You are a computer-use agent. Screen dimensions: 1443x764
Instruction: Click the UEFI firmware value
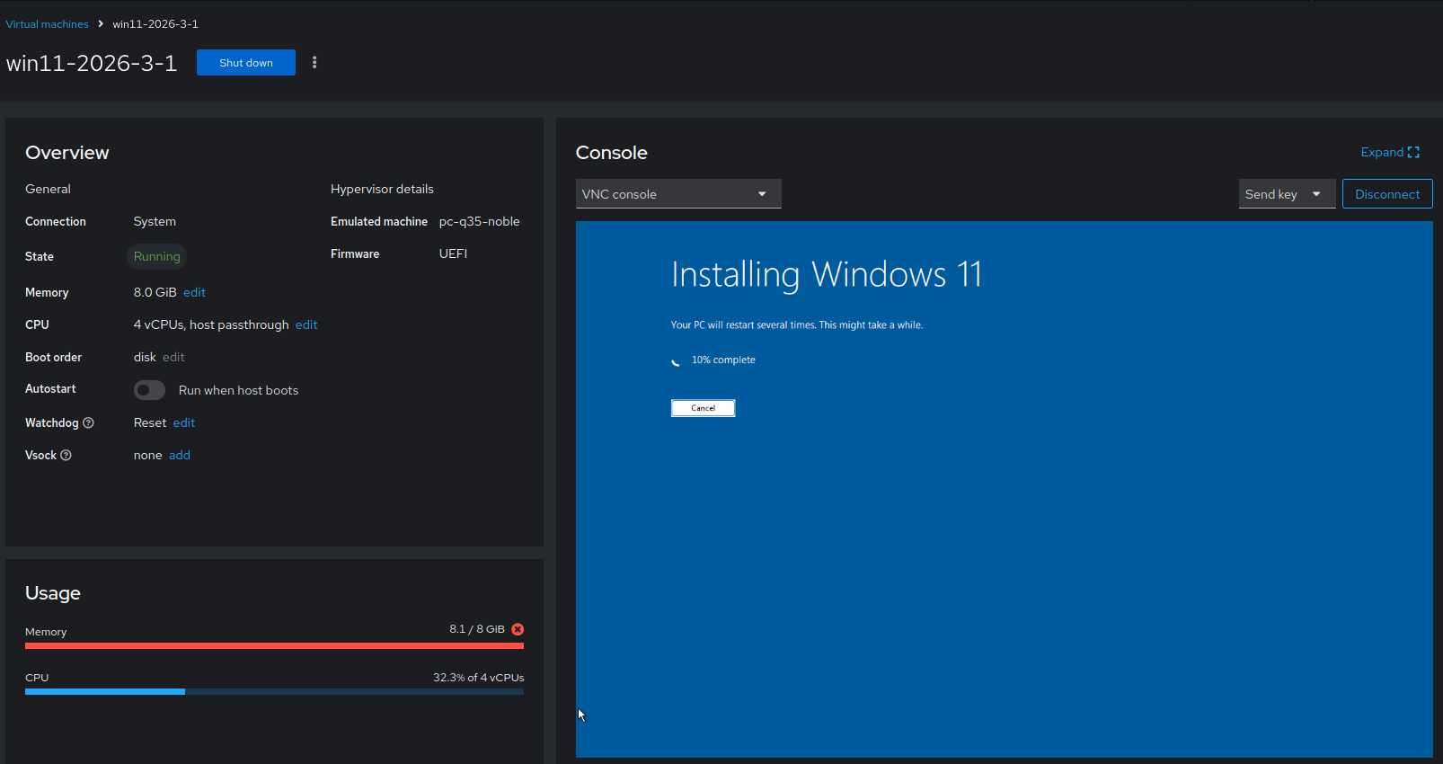point(453,254)
